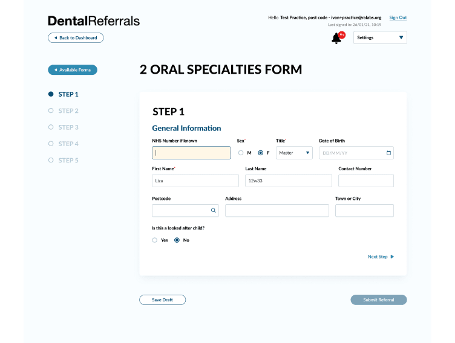
Task: Open the Settings dropdown
Action: [380, 37]
